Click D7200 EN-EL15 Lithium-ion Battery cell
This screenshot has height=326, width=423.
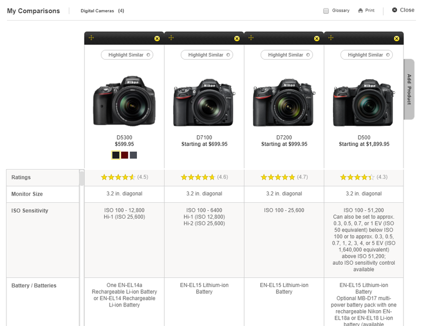[x=284, y=288]
